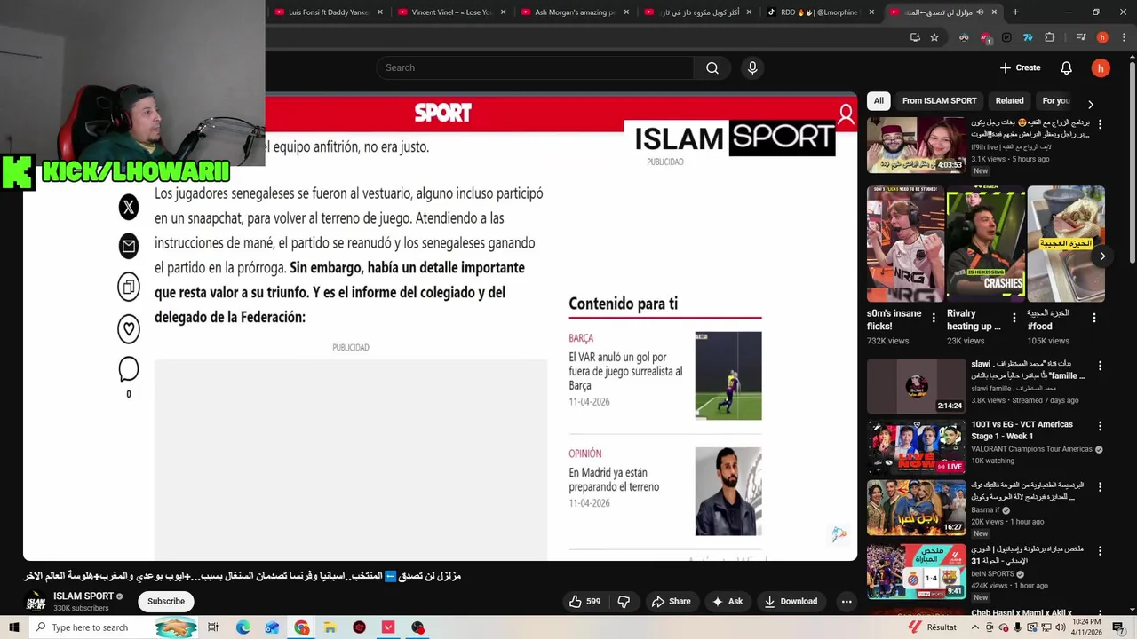Dislike the video with thumbs down
Screen dimensions: 1137x639
point(624,602)
